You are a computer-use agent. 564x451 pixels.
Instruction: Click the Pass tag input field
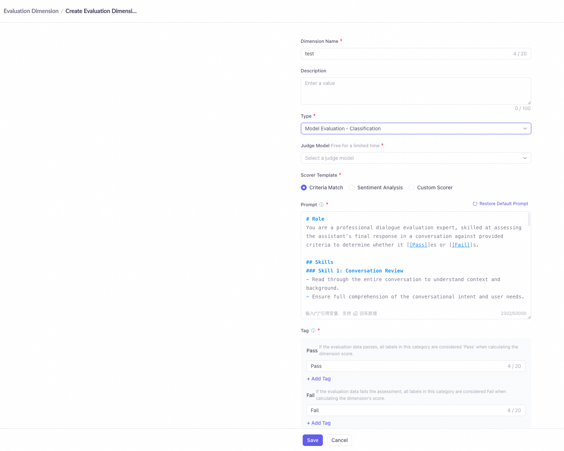click(x=416, y=366)
